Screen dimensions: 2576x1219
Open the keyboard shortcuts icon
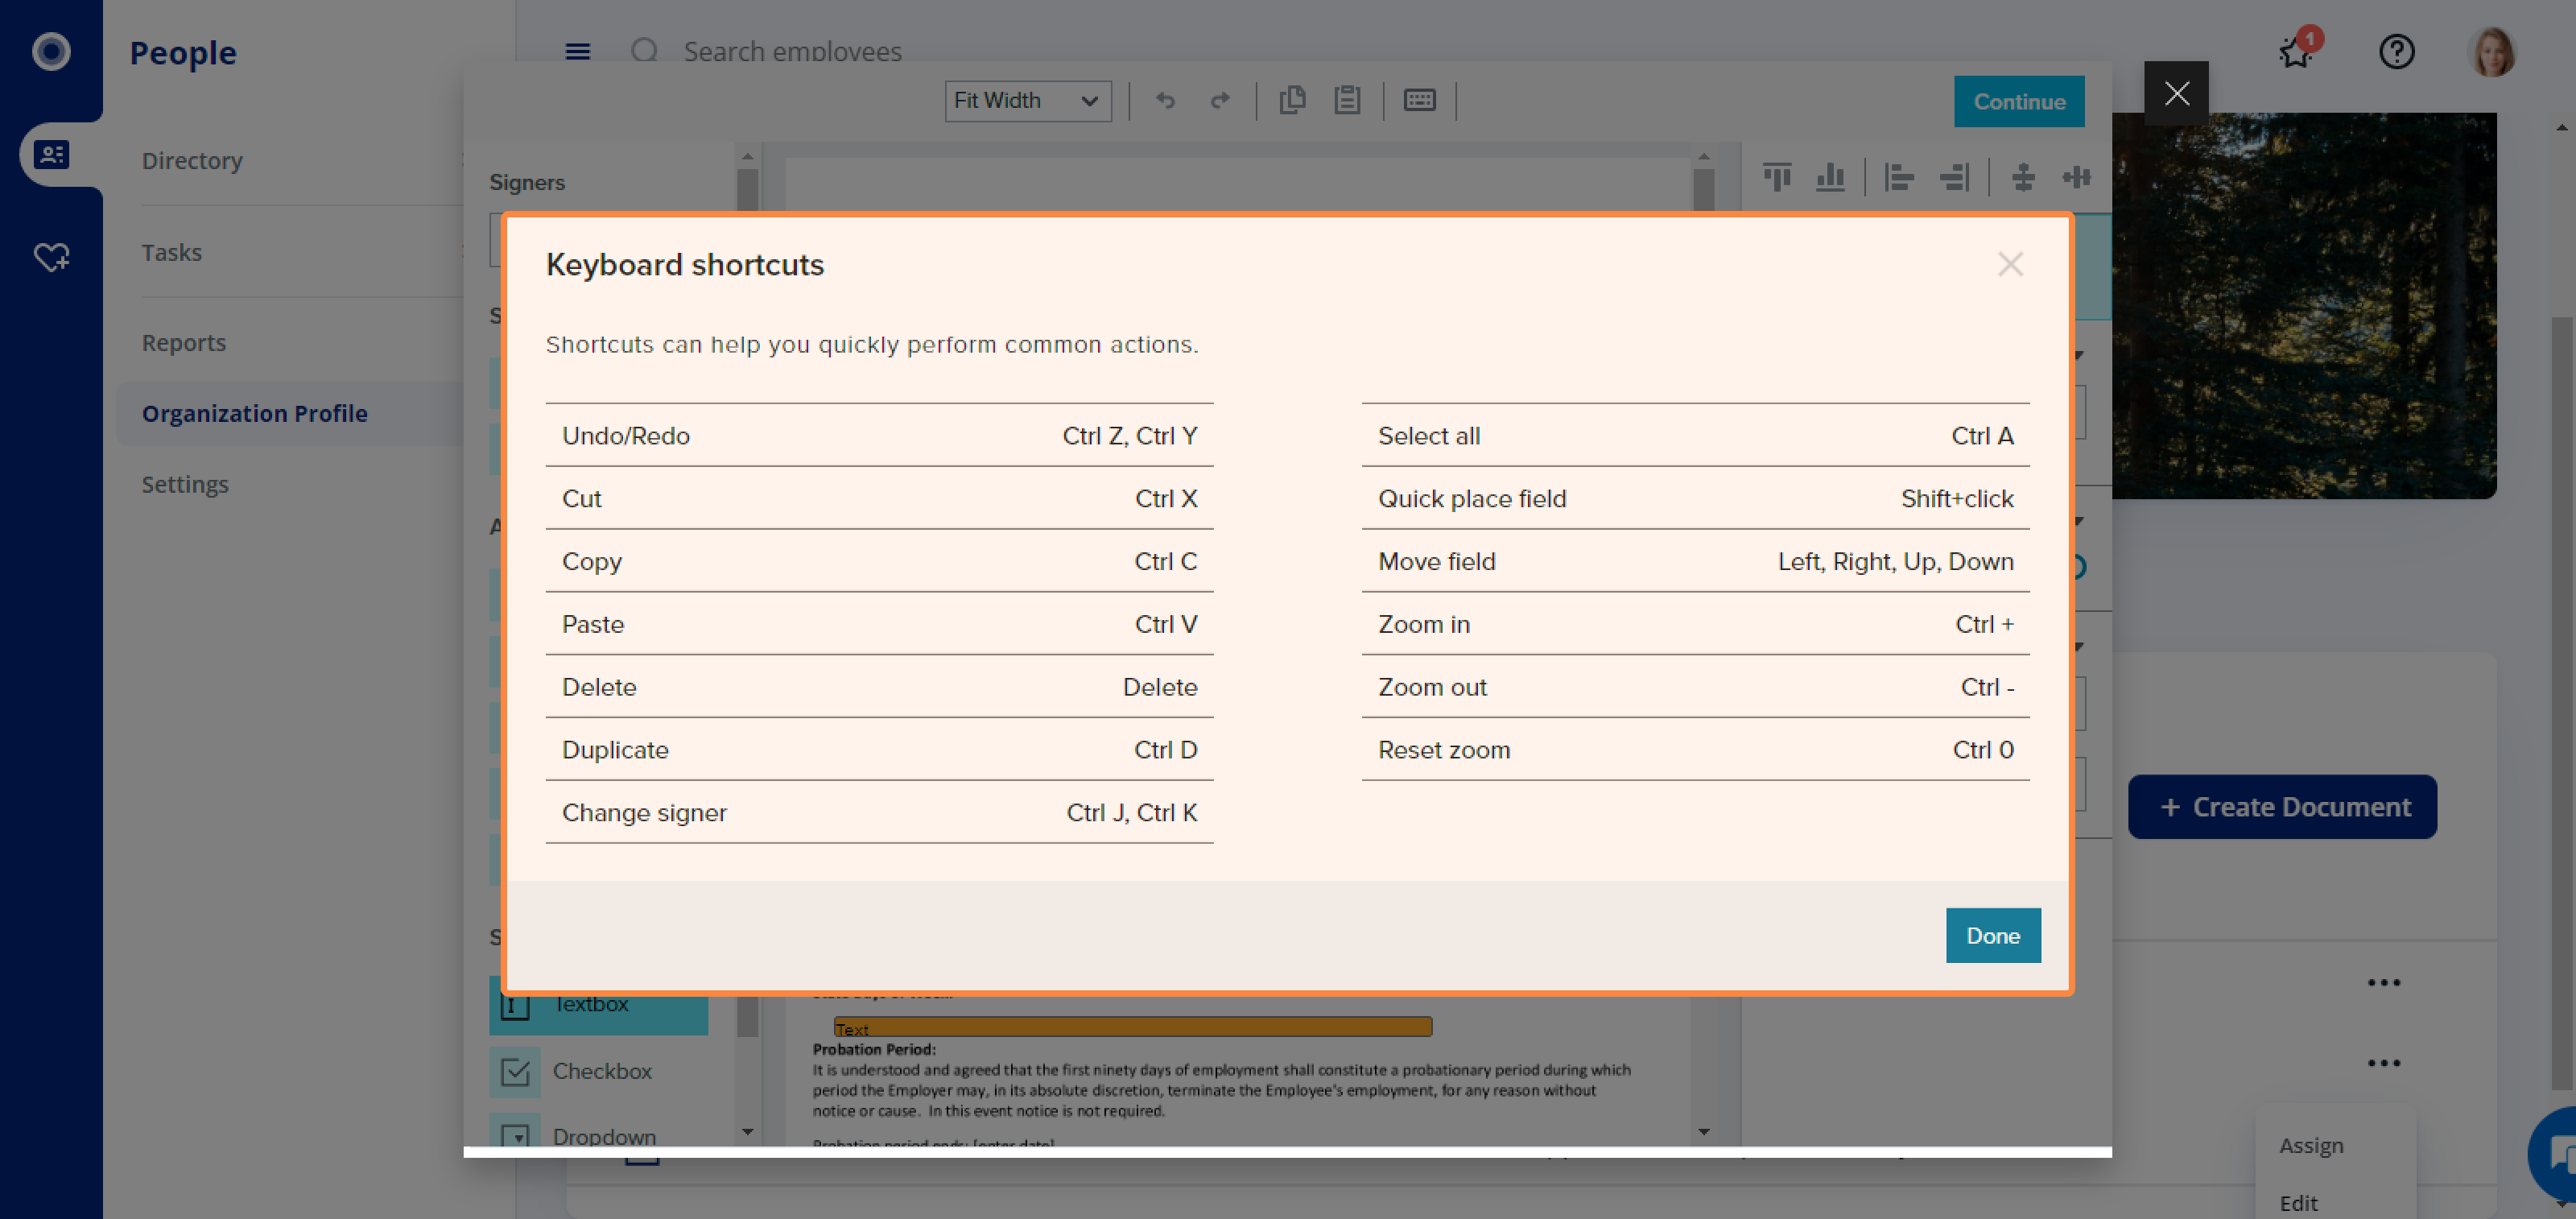point(1419,100)
